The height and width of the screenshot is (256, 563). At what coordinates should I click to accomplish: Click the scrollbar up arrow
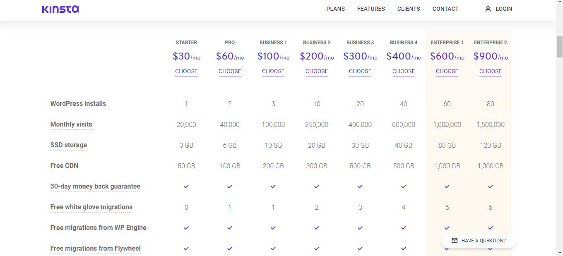[x=560, y=3]
